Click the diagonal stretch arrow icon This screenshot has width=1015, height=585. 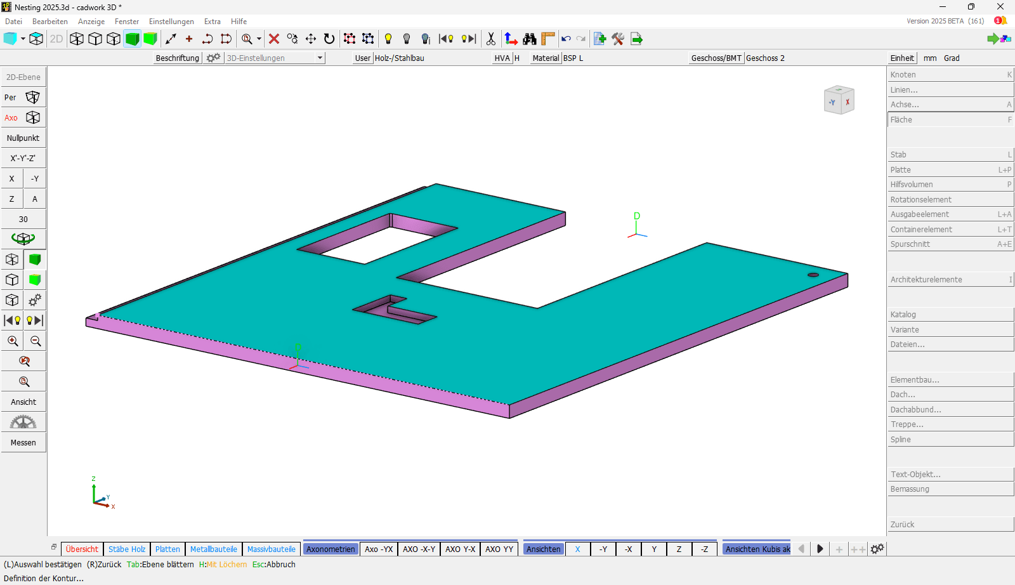[x=171, y=39]
